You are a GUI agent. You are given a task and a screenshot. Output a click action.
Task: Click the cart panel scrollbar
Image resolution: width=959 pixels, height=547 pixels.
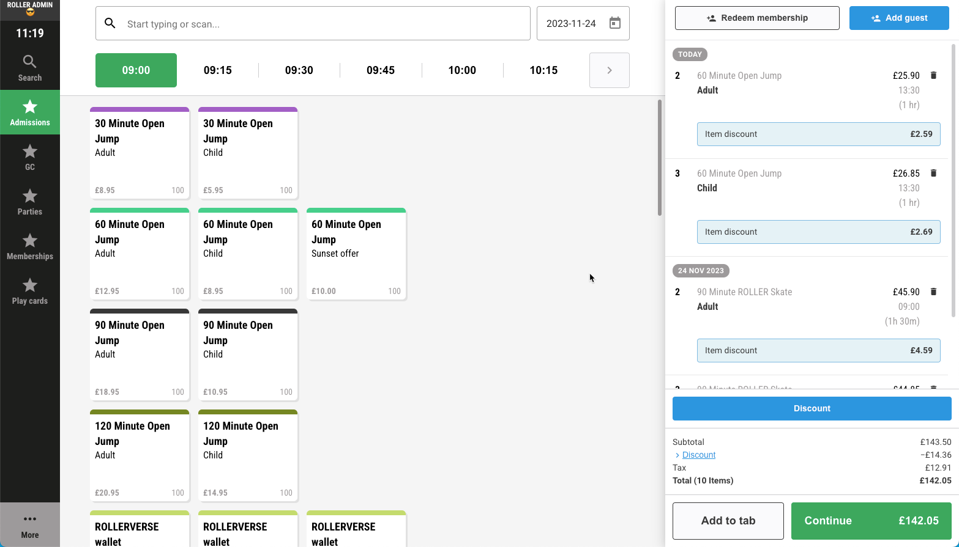(x=954, y=180)
